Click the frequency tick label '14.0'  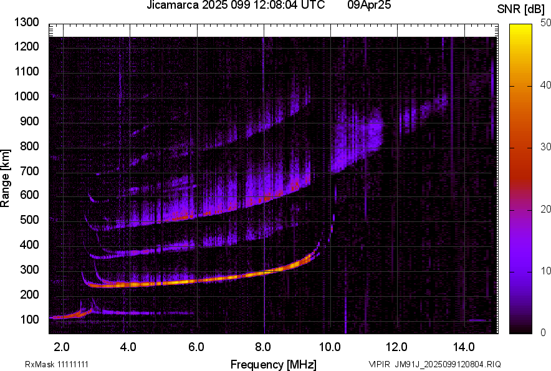tap(464, 347)
